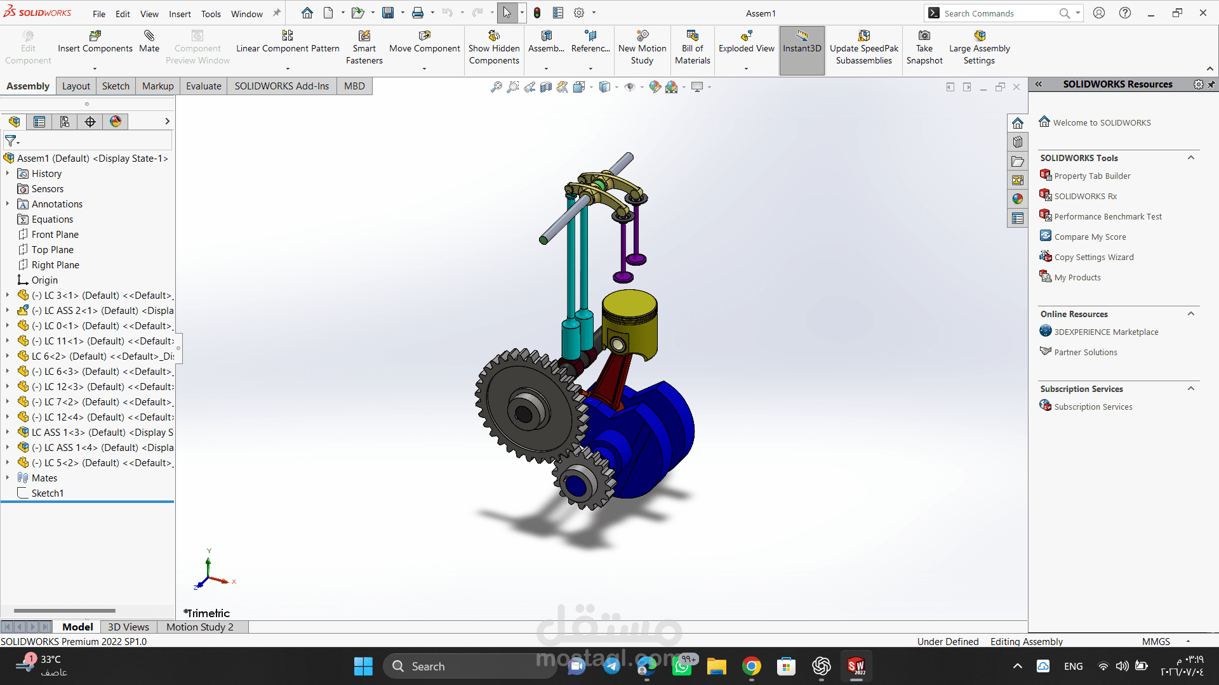Open Design Library in task pane
The width and height of the screenshot is (1219, 685).
[1018, 142]
